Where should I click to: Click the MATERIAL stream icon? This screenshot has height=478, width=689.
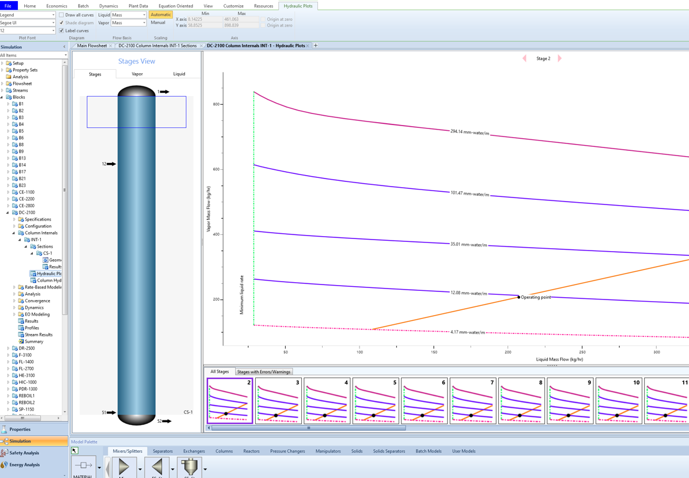pos(83,465)
